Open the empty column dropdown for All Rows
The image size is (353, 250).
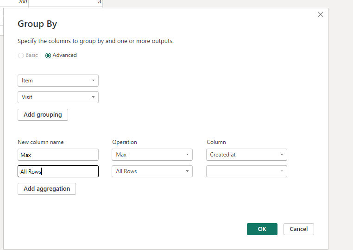(246, 171)
